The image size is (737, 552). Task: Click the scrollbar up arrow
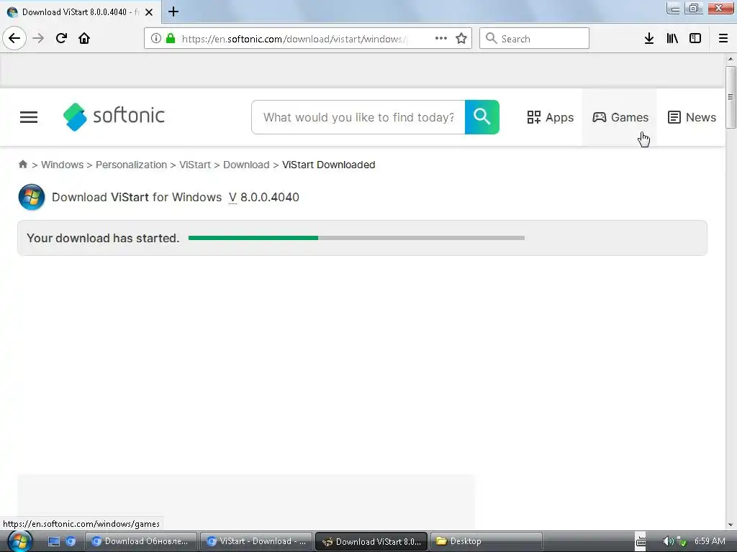[730, 59]
